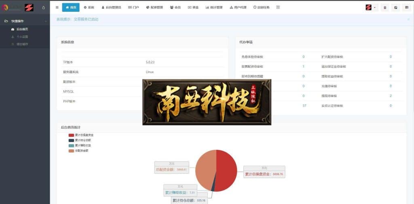Select 清空缓存 in the sidebar

click(x=22, y=44)
